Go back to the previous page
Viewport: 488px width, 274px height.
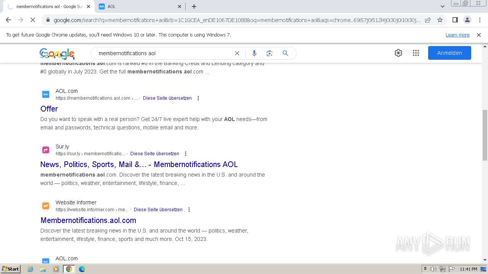[8, 20]
